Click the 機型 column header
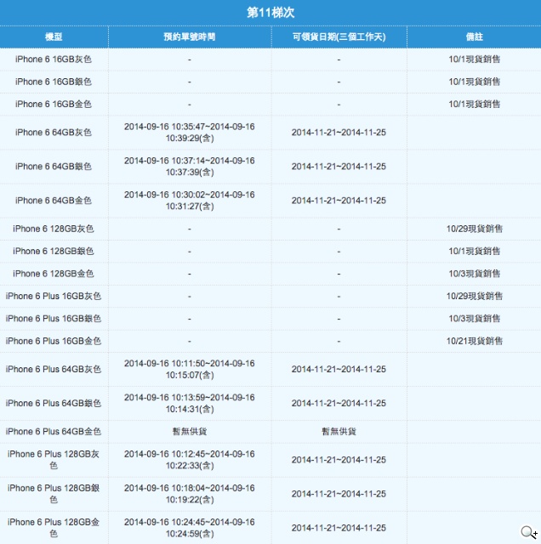Screen dimensions: 541x544 (54, 37)
